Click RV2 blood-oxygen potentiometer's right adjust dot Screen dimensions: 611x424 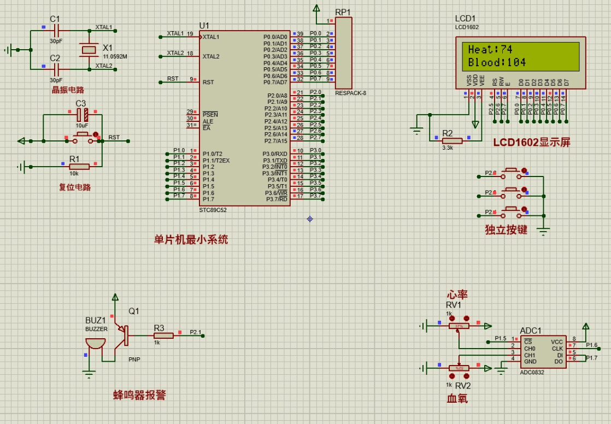click(467, 376)
